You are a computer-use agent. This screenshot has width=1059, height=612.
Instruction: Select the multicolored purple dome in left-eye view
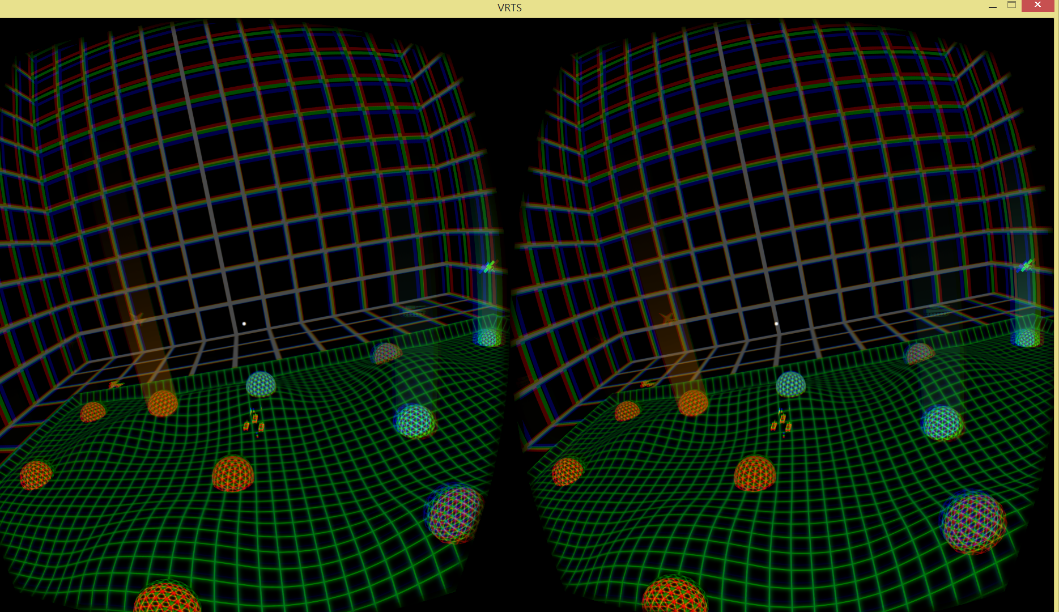(x=454, y=514)
